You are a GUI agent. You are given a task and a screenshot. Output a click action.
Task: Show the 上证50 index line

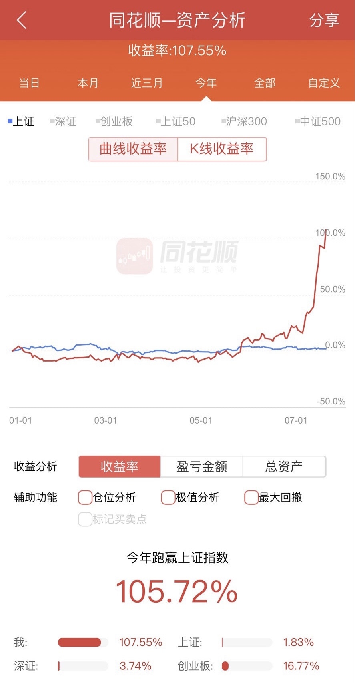[x=176, y=121]
